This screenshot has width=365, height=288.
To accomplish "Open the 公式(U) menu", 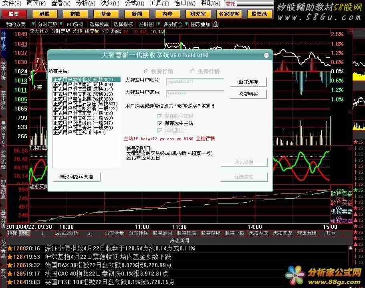I will pyautogui.click(x=135, y=3).
